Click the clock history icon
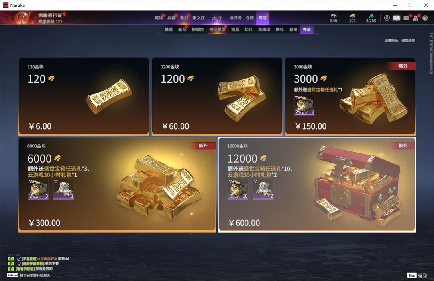The width and height of the screenshot is (434, 281). [x=387, y=18]
